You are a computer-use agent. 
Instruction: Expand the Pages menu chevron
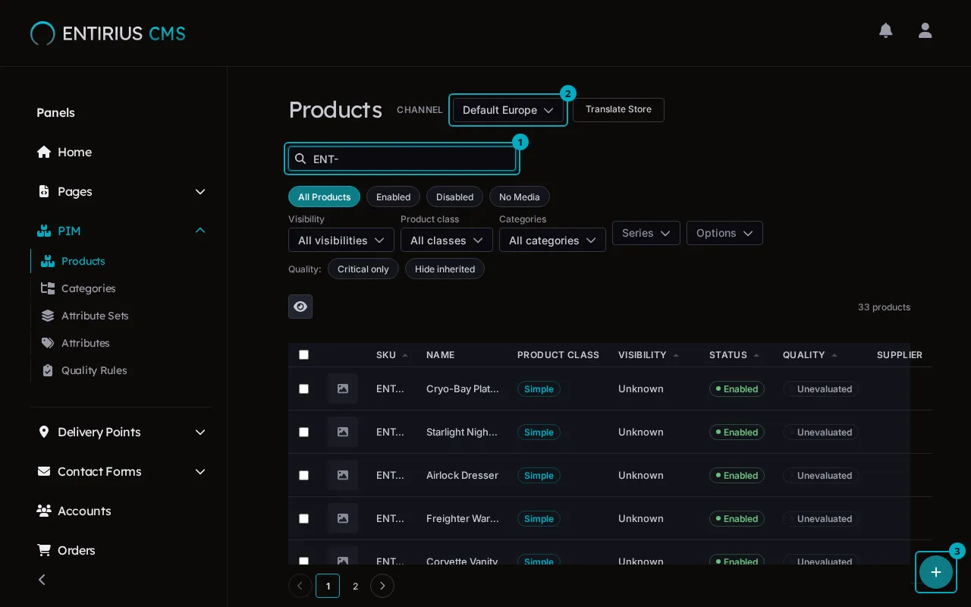[x=200, y=191]
